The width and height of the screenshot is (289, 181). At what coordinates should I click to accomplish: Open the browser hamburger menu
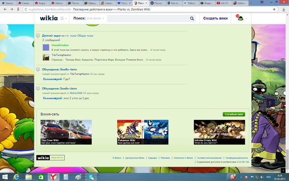click(262, 2)
